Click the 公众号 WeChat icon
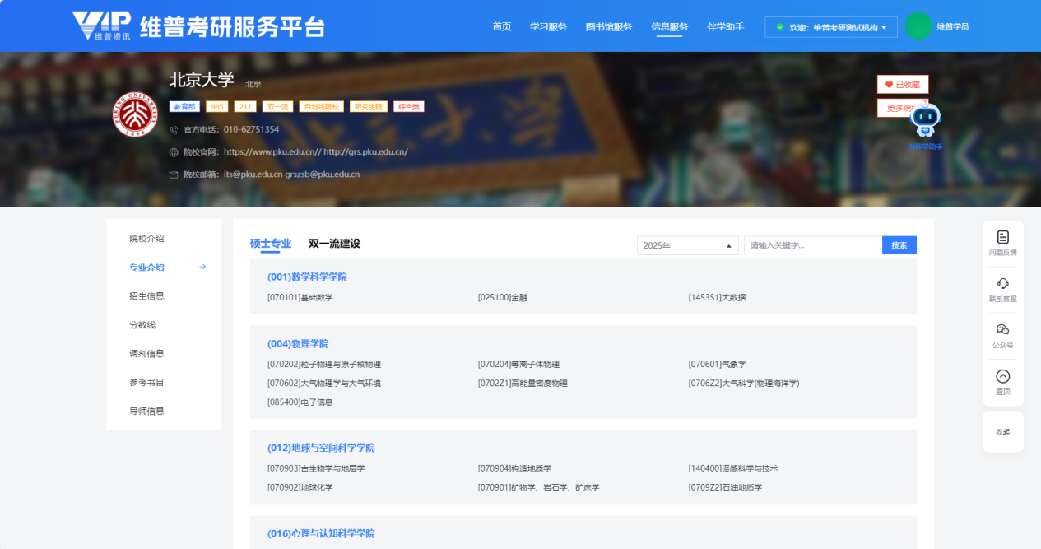Screen dimensions: 1041x549 pyautogui.click(x=1002, y=330)
